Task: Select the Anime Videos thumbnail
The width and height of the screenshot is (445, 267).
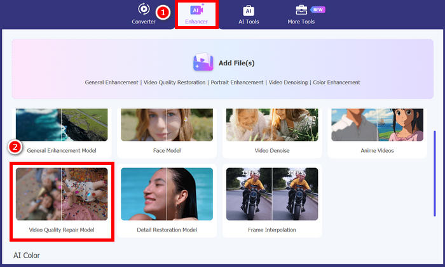Action: [377, 124]
